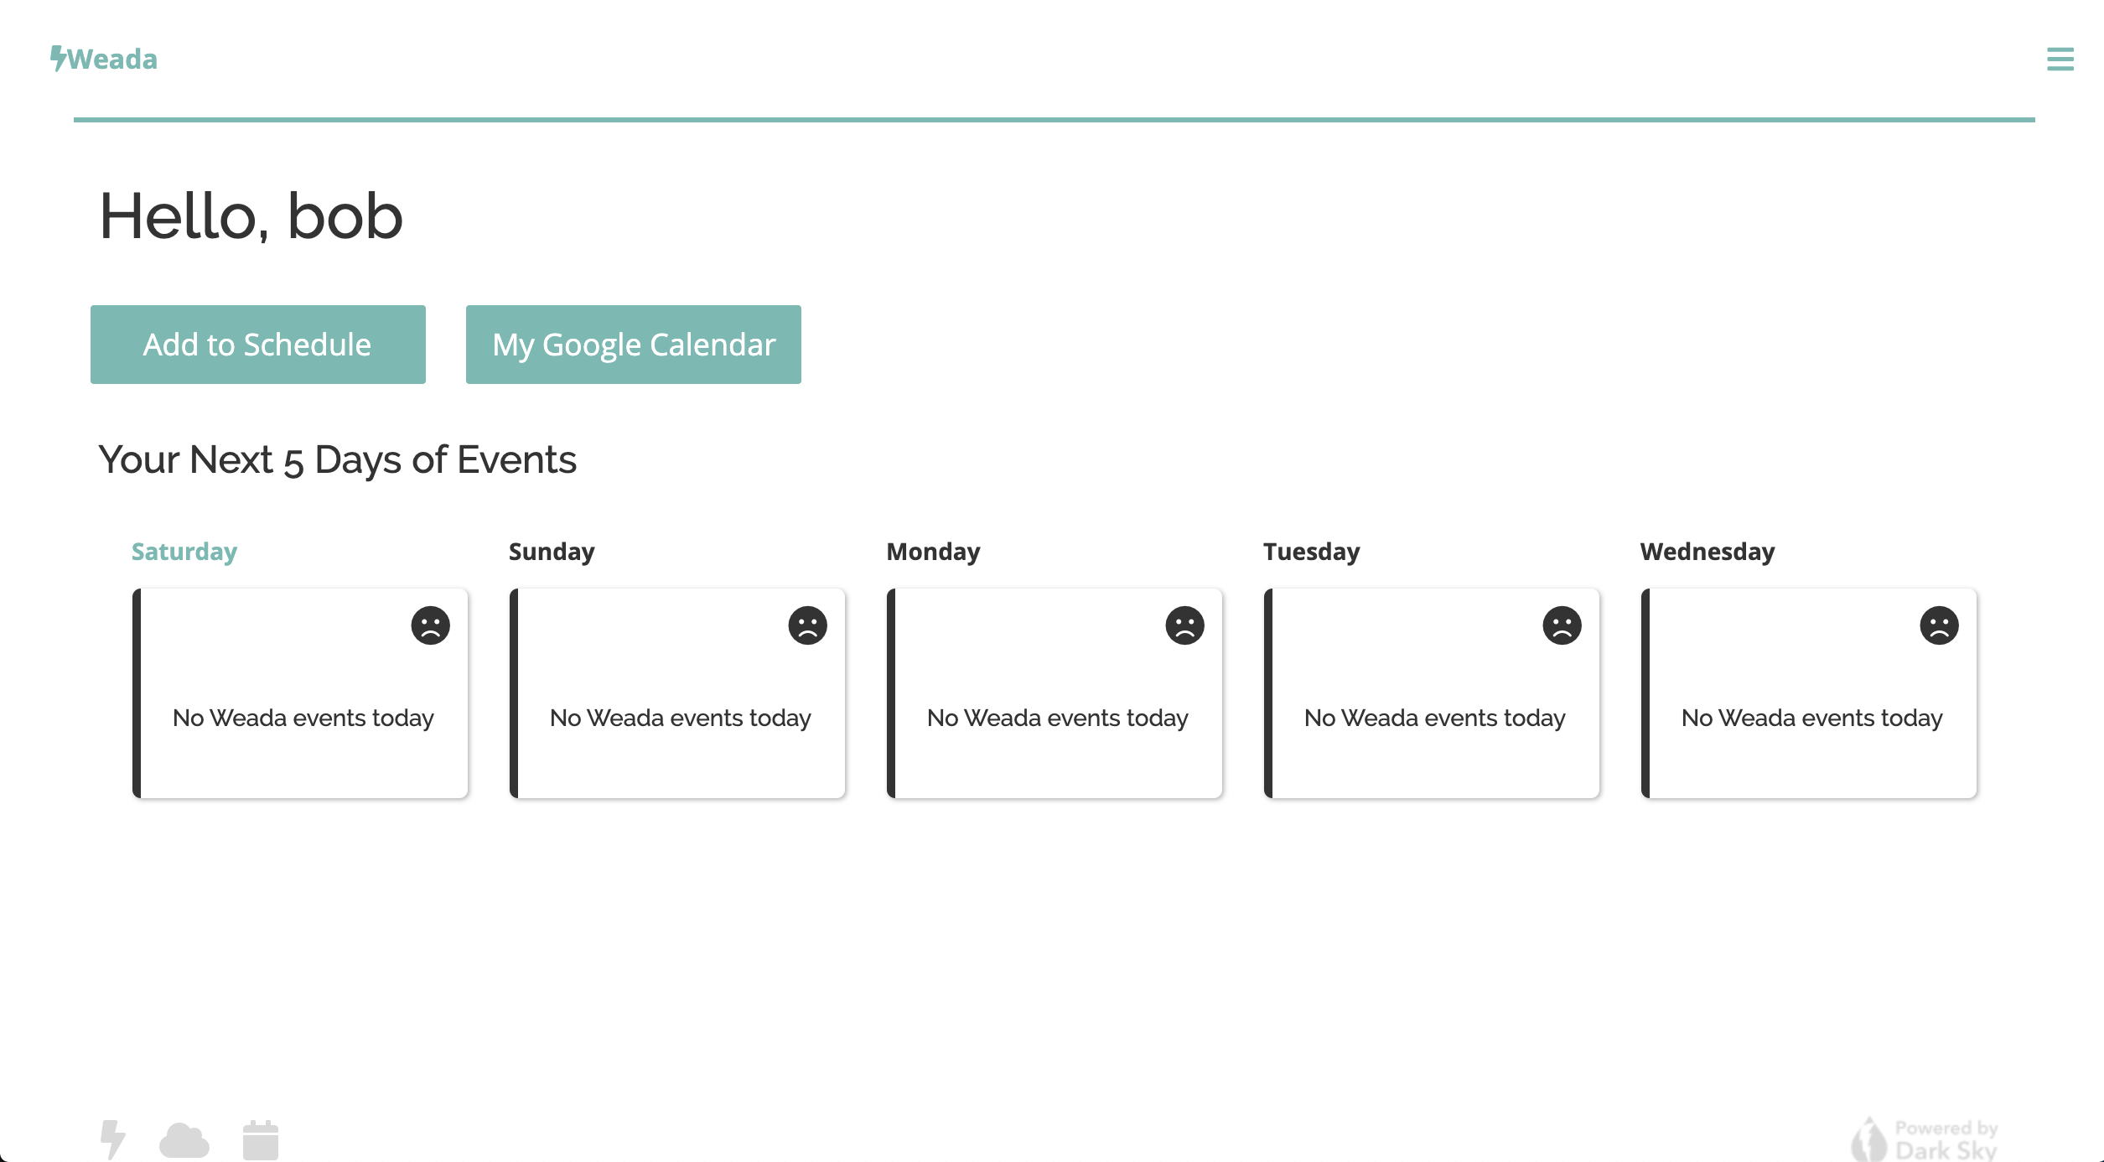Viewport: 2104px width, 1162px height.
Task: Click the lightning bolt footer icon
Action: [112, 1139]
